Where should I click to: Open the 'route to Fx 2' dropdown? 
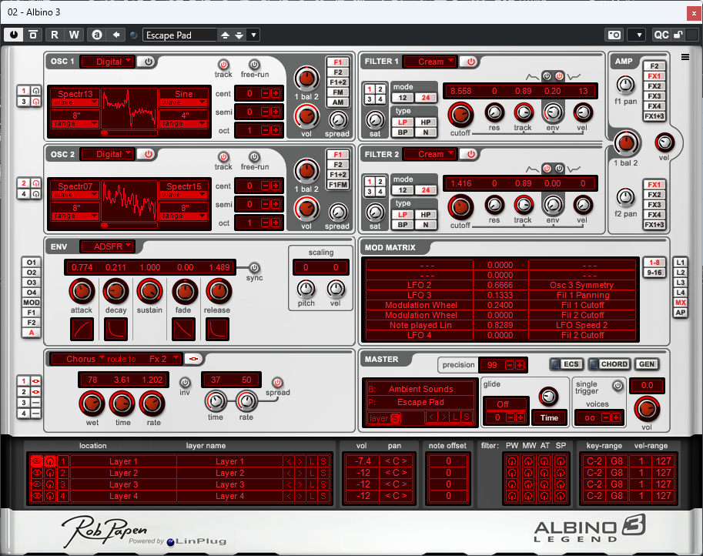(x=144, y=359)
